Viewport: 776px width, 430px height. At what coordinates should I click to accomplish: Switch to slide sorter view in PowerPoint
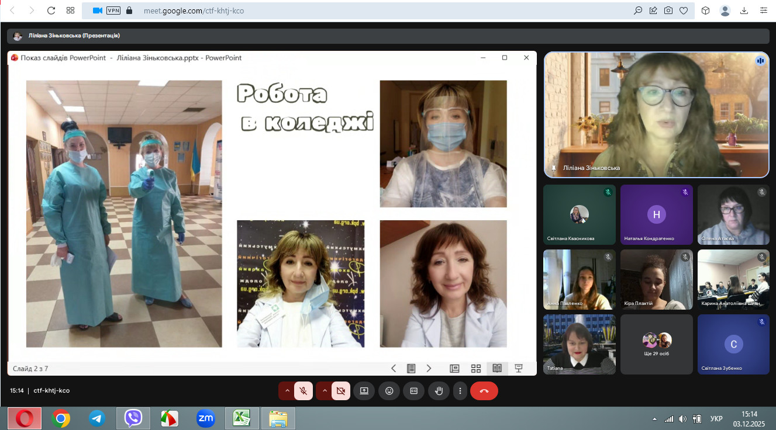[x=476, y=369]
